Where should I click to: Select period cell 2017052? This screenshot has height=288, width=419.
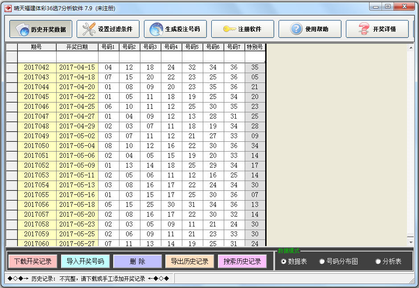pyautogui.click(x=37, y=165)
